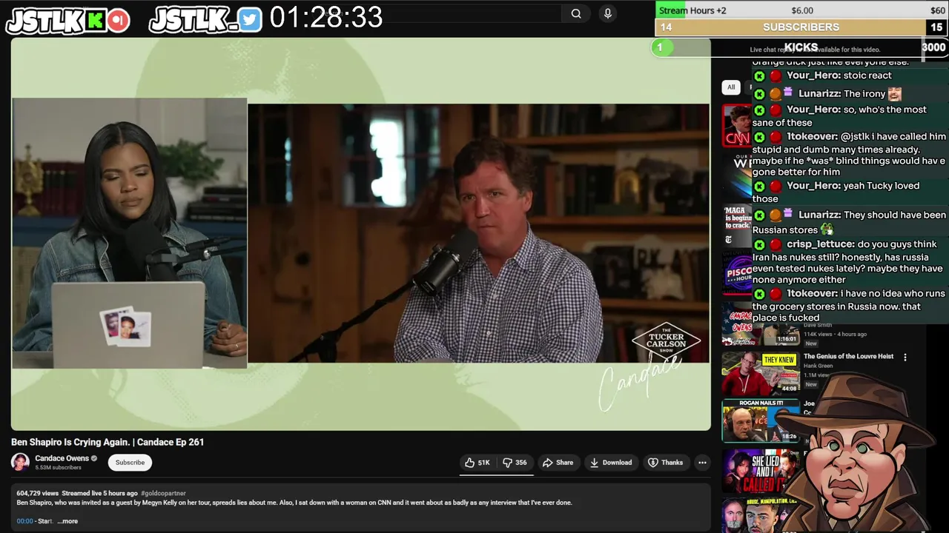Click the Twitter bird icon in overlay
This screenshot has height=533, width=949.
(x=251, y=20)
